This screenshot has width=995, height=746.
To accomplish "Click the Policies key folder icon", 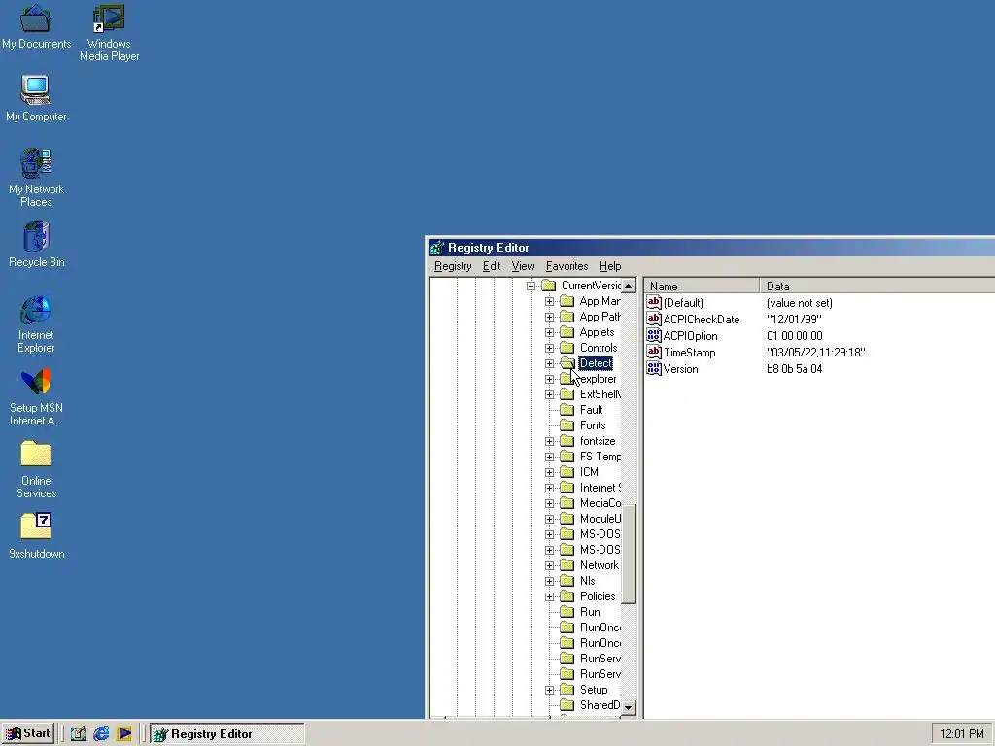I will tap(567, 596).
